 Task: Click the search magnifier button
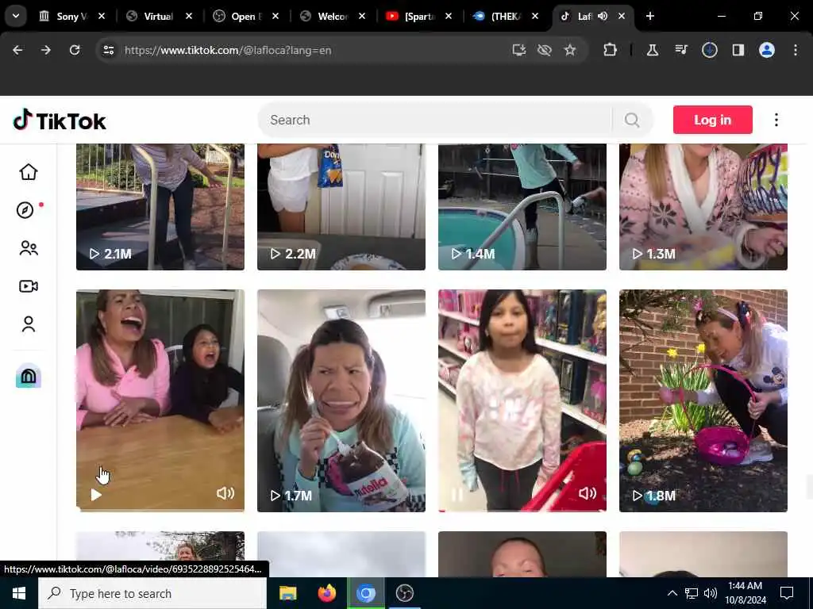pyautogui.click(x=632, y=121)
